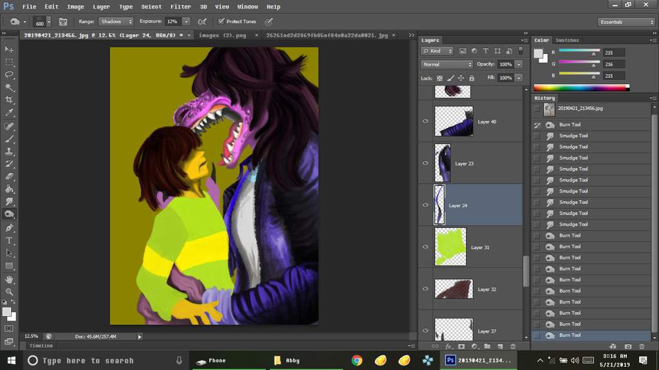Screen dimensions: 659x370
Task: Set history brush source at first Smudge Tool
Action: pyautogui.click(x=537, y=136)
